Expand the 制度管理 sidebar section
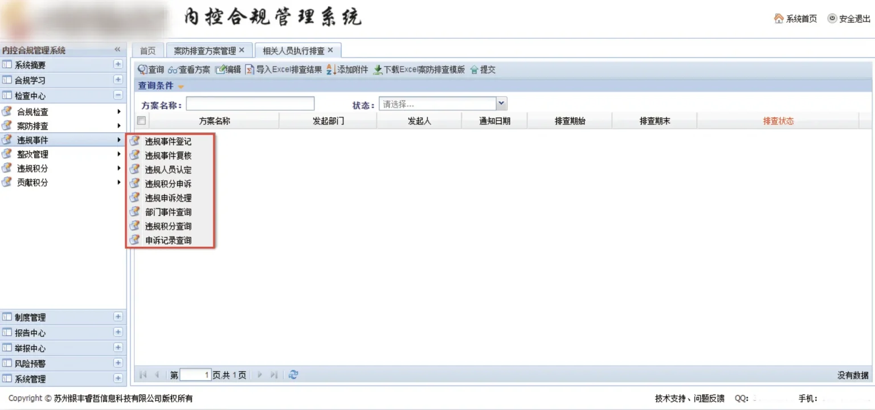This screenshot has width=875, height=410. point(118,317)
